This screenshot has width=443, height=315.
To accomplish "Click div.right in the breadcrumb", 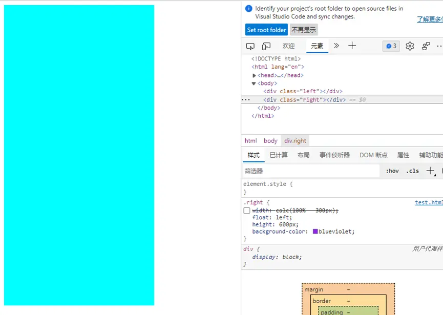I will coord(295,141).
